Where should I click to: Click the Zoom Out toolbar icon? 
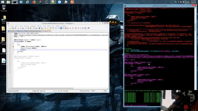point(47,28)
